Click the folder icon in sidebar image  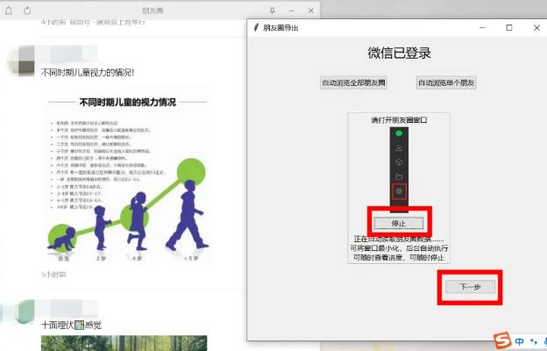pos(399,176)
